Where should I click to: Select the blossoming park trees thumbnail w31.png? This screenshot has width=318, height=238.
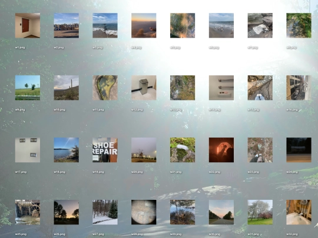tap(260, 212)
